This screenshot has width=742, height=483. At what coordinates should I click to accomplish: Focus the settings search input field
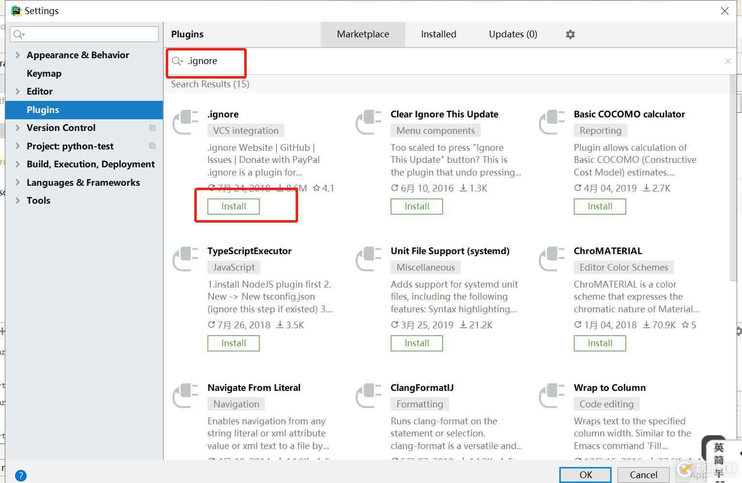click(84, 34)
